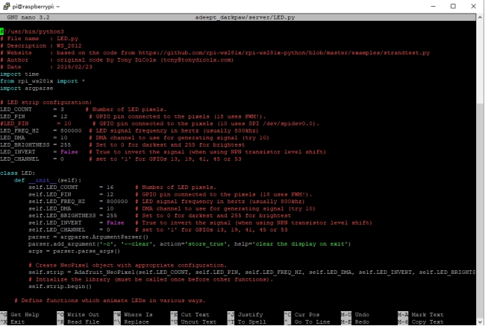
Task: Click the ^U Uncut Text shortcut
Action: click(193, 322)
